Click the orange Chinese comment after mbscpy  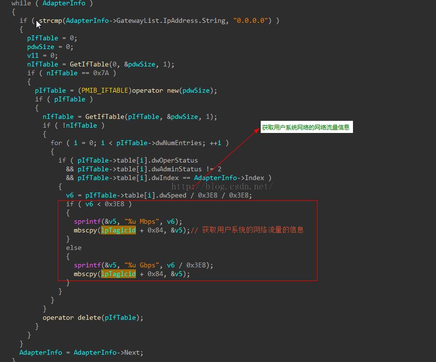(x=247, y=230)
